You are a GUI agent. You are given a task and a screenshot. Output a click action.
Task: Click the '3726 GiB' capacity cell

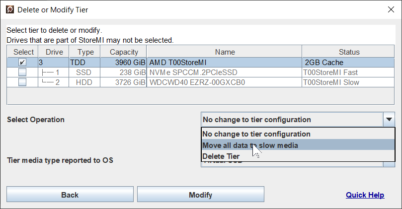pyautogui.click(x=123, y=82)
